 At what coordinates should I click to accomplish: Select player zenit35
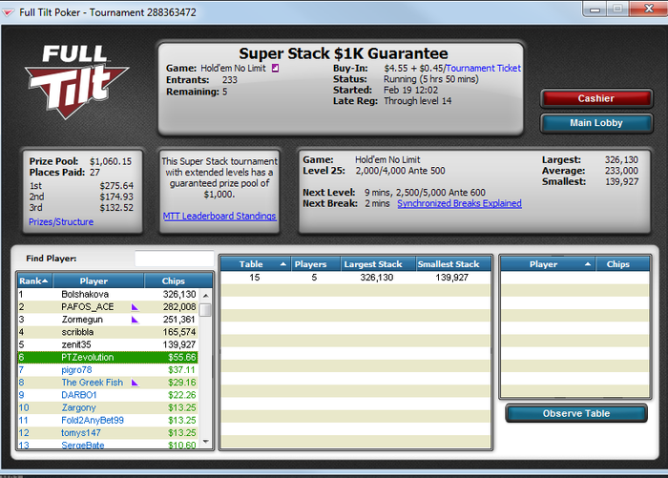[x=108, y=344]
